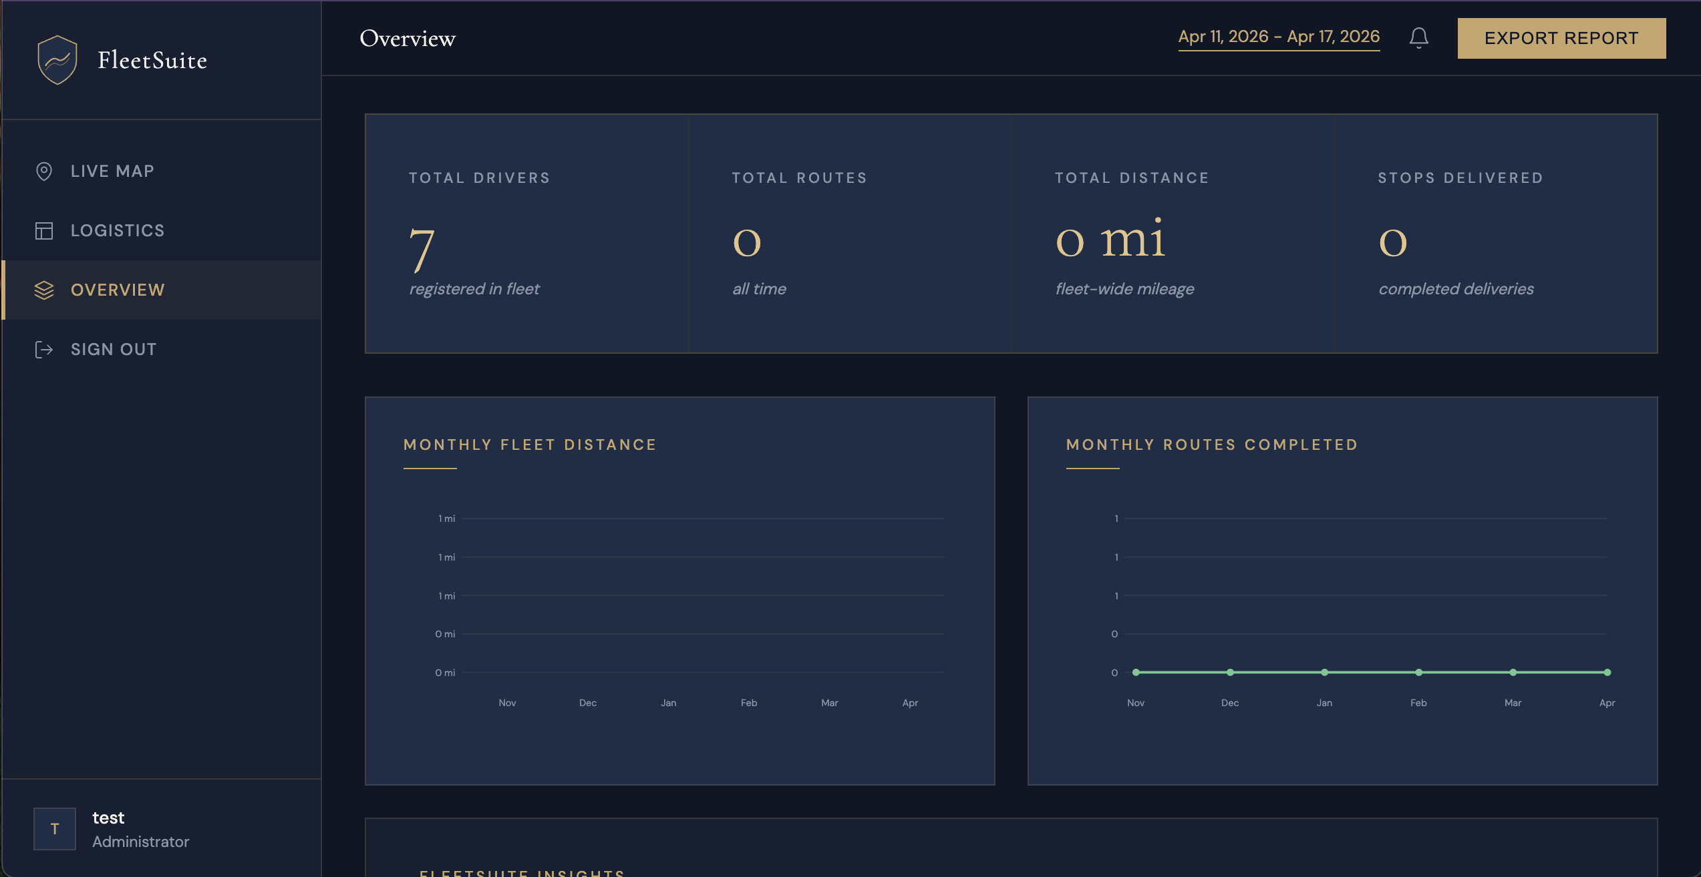Click the Nov point on Monthly Routes Completed line
This screenshot has width=1701, height=877.
pyautogui.click(x=1136, y=672)
